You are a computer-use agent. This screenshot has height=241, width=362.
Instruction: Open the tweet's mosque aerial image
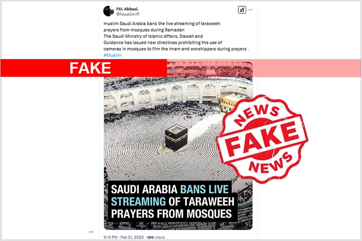click(178, 146)
